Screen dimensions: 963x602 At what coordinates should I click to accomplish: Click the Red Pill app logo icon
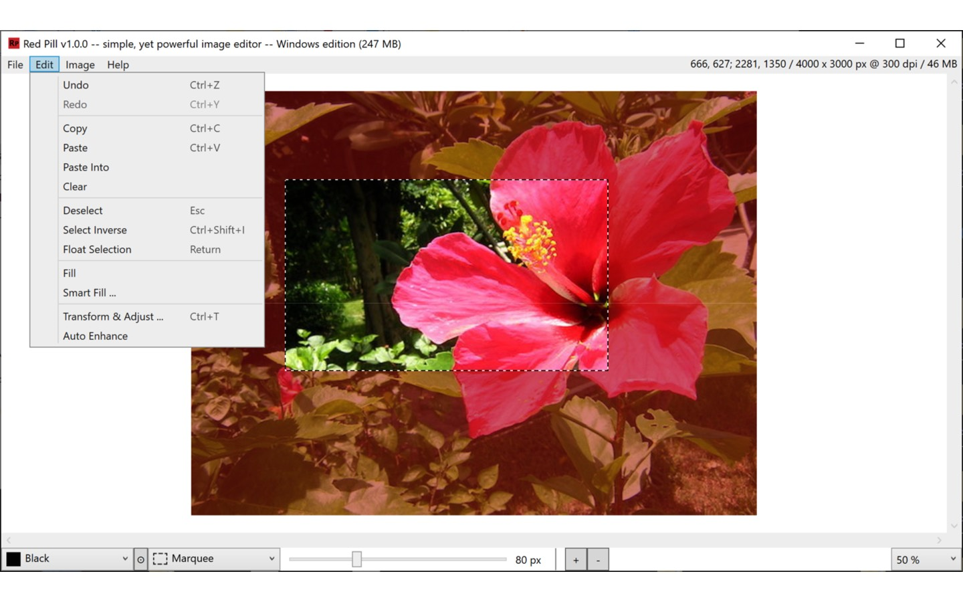point(13,43)
